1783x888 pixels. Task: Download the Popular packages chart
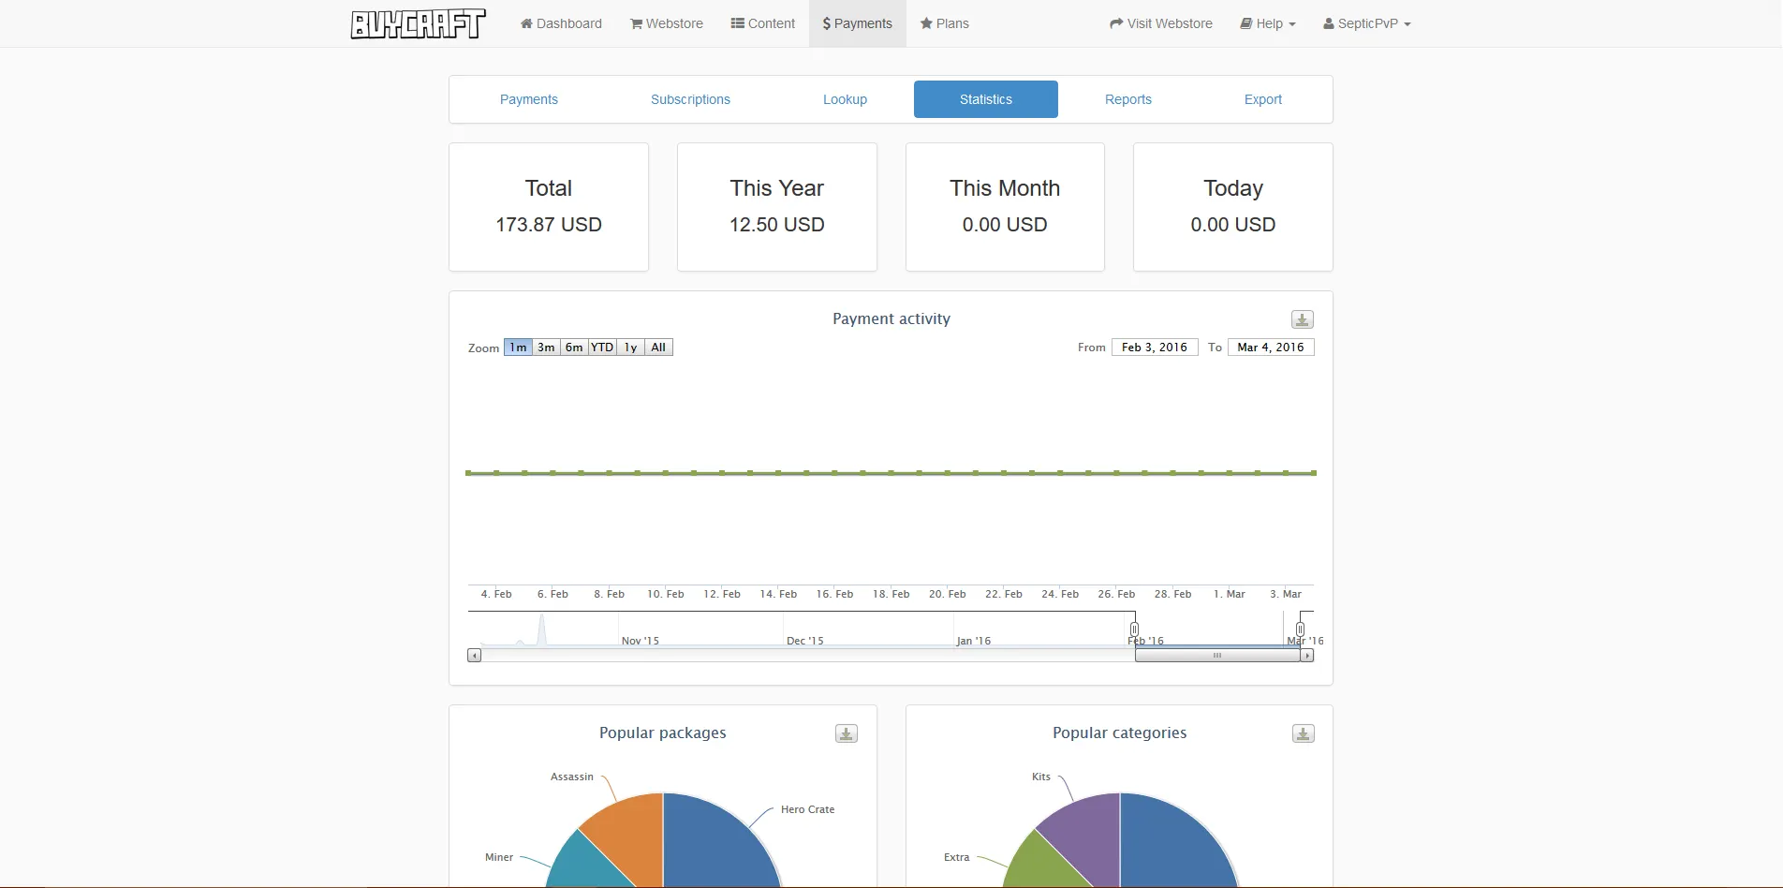pos(847,733)
